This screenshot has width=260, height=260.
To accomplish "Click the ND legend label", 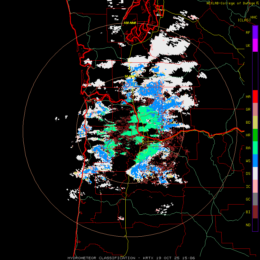I will [248, 225].
